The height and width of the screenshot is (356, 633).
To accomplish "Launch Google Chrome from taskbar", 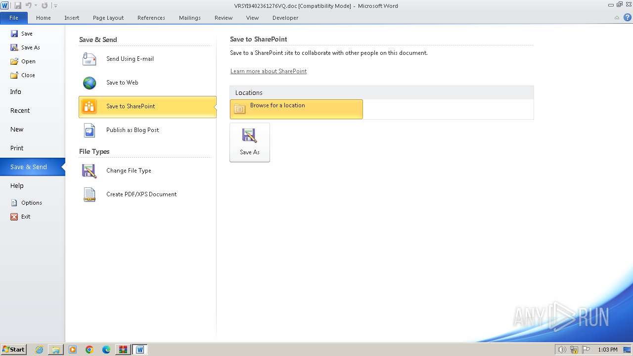I will [x=90, y=350].
